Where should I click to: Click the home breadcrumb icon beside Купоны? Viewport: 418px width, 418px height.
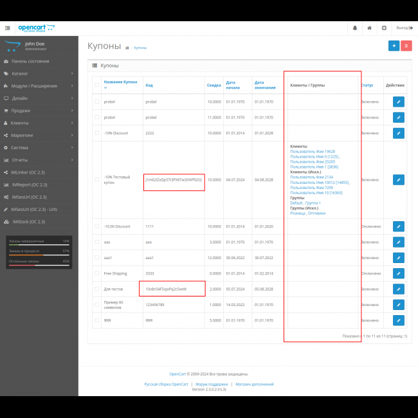(x=127, y=48)
